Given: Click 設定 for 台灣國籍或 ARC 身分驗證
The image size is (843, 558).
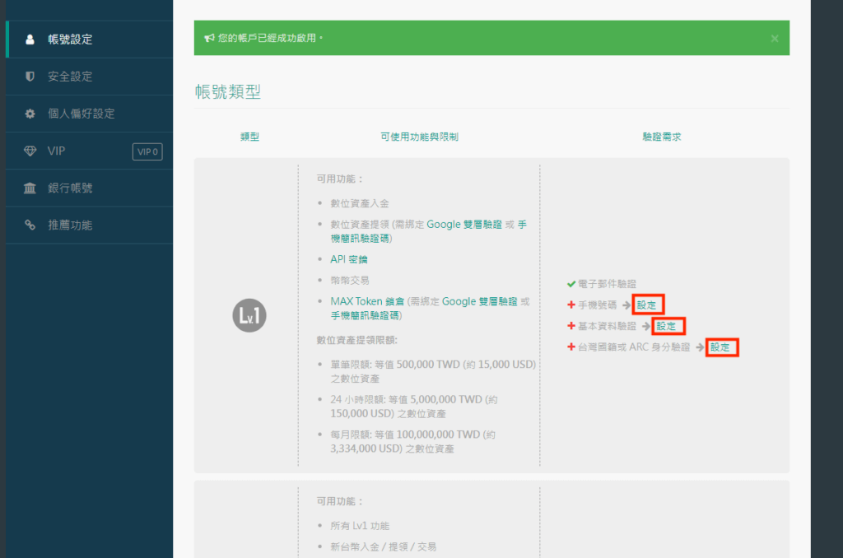Looking at the screenshot, I should [x=720, y=347].
